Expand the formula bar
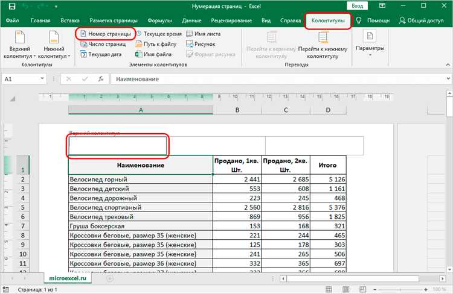 (x=448, y=78)
